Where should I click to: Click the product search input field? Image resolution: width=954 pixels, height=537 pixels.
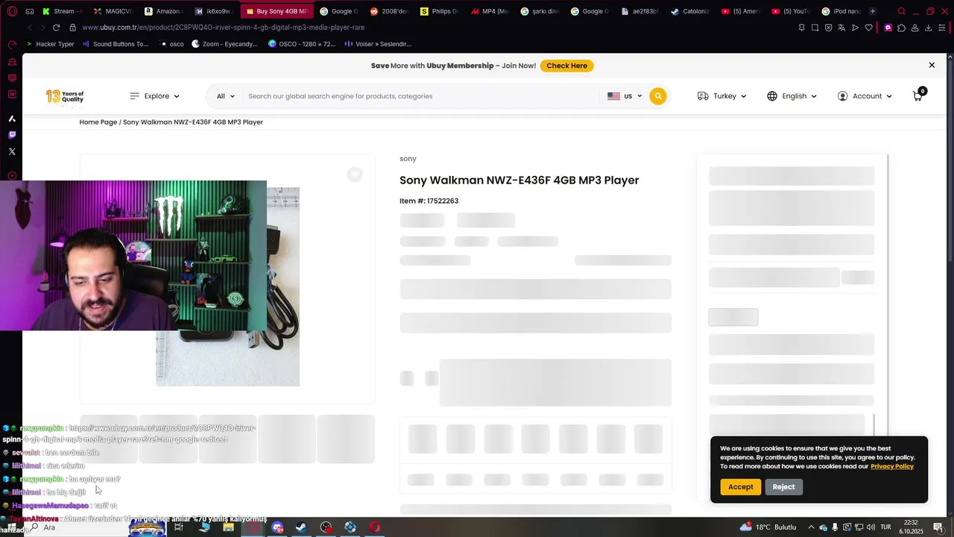421,96
